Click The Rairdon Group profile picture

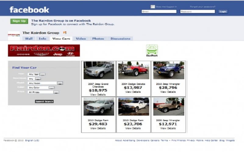14,36
